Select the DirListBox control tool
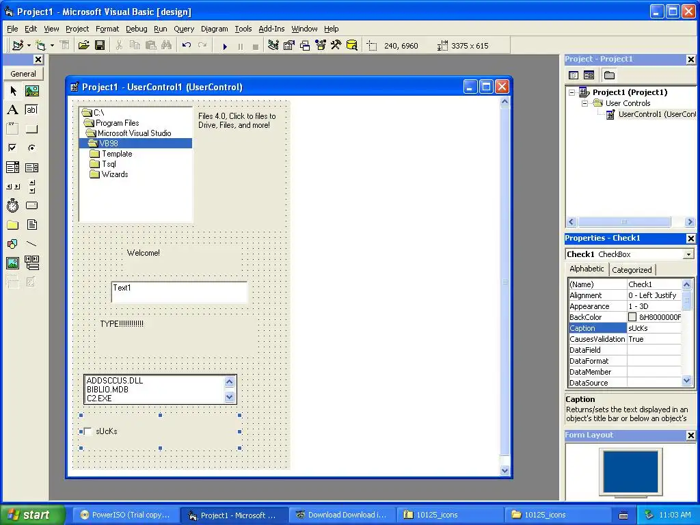The width and height of the screenshot is (700, 525). [13, 224]
